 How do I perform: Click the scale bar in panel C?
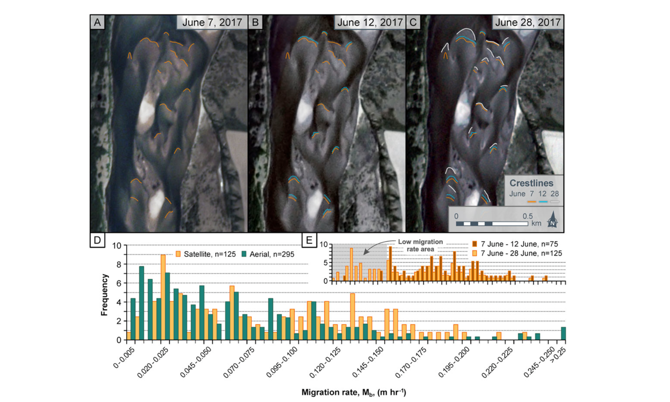pyautogui.click(x=492, y=224)
